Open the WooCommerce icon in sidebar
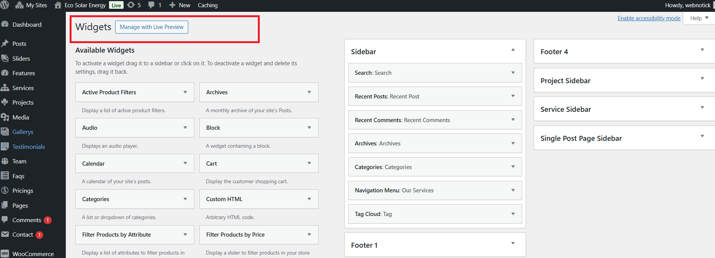715x258 pixels. tap(5, 254)
